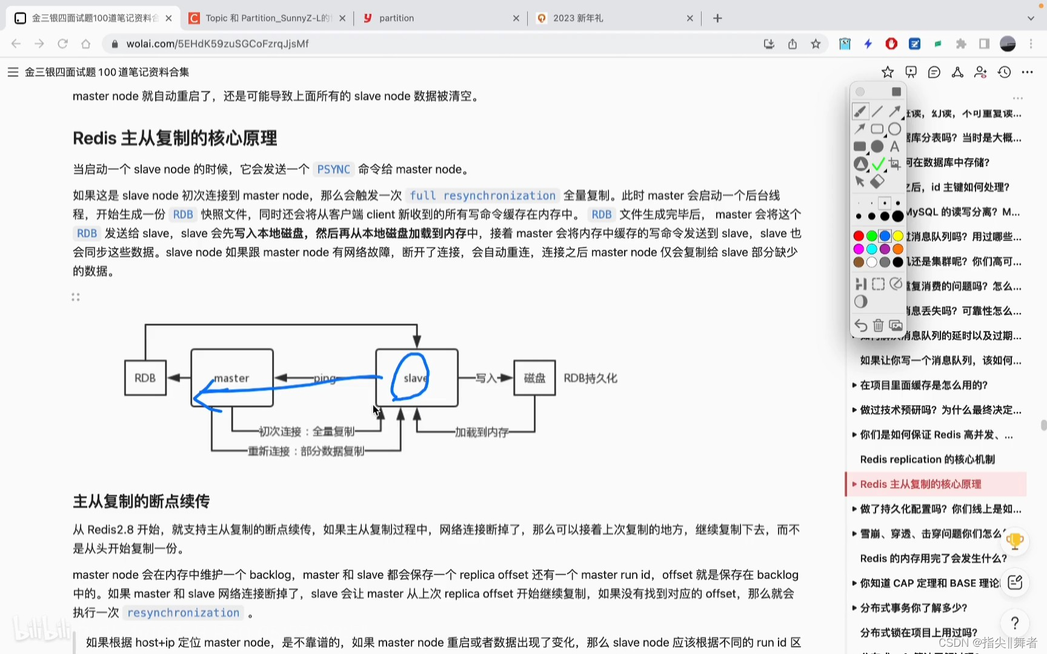Viewport: 1047px width, 654px height.
Task: Pick the yellow color swatch
Action: 898,236
